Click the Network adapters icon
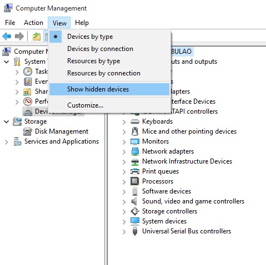Image resolution: width=266 pixels, height=265 pixels. (135, 151)
